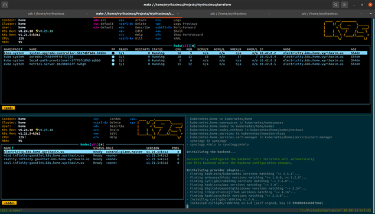
Task: Click port-forward dot for coredns pod
Action: (113, 57)
